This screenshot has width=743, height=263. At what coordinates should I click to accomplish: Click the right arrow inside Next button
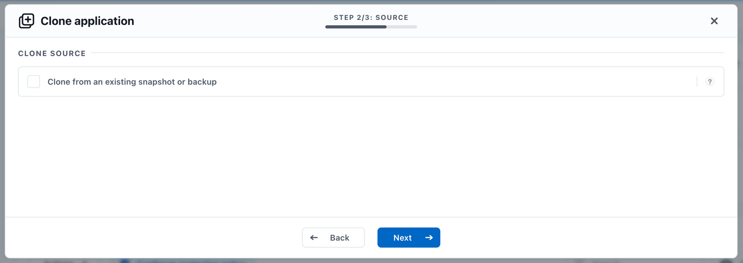(429, 237)
